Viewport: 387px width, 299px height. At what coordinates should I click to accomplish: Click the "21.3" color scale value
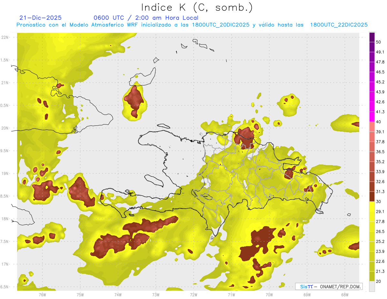click(x=380, y=272)
